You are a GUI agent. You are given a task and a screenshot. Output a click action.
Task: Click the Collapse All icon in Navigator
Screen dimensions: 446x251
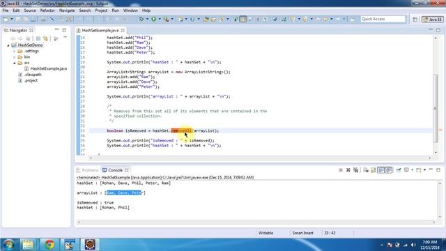(x=38, y=38)
